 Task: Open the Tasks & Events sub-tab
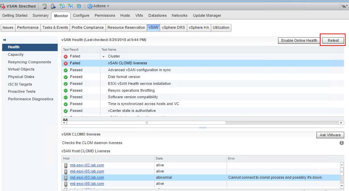(55, 28)
